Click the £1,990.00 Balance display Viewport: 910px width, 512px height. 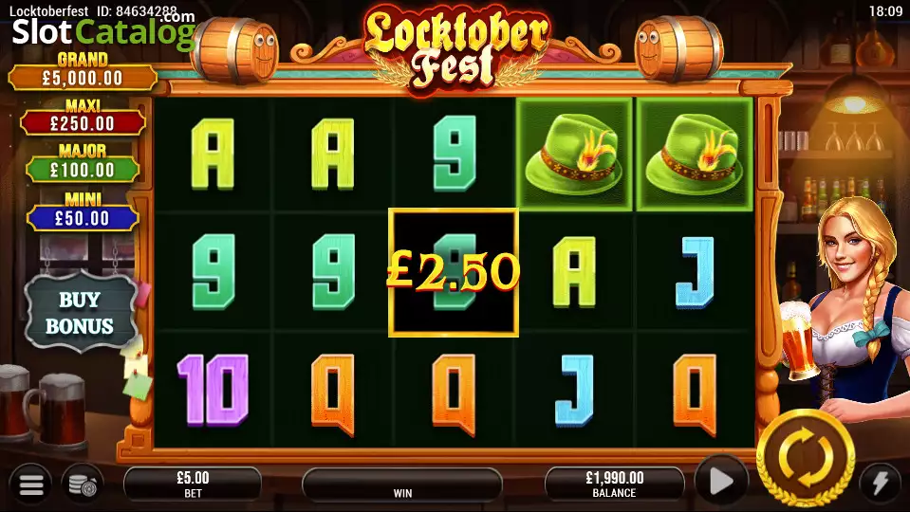coord(614,485)
